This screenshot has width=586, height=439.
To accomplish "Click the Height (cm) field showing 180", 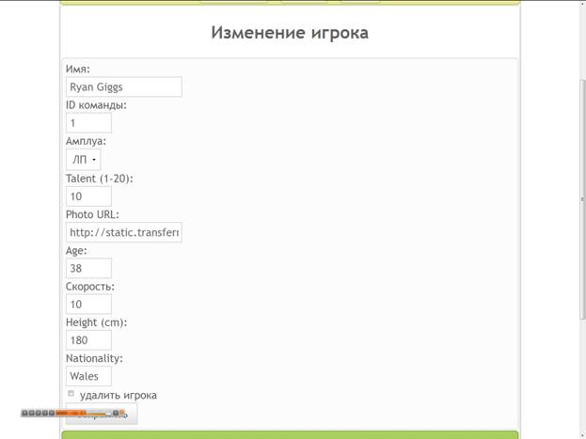I will (x=88, y=340).
